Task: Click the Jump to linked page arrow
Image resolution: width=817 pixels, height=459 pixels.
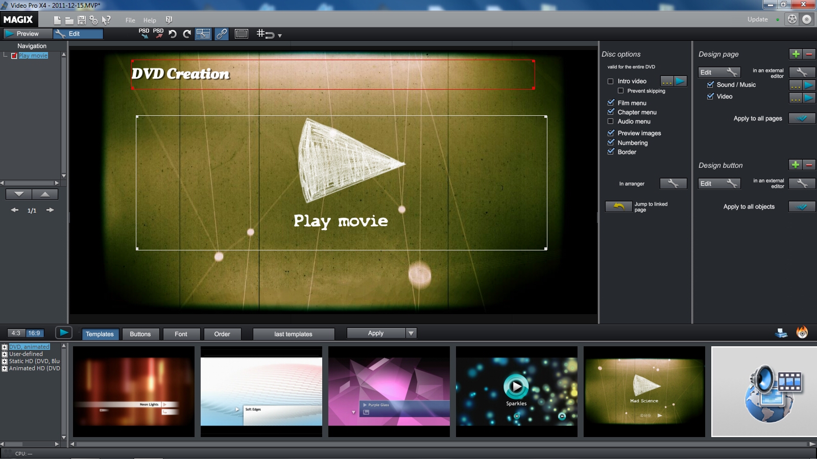Action: [x=618, y=207]
